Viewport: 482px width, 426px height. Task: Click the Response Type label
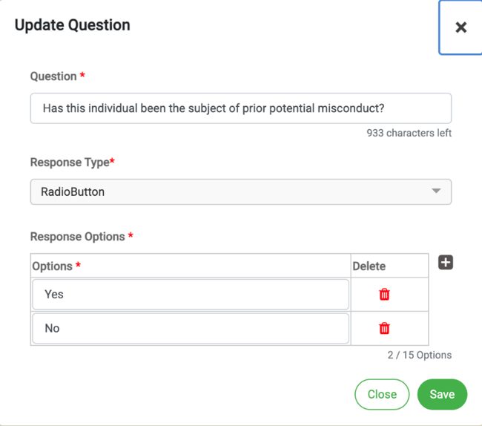click(70, 162)
